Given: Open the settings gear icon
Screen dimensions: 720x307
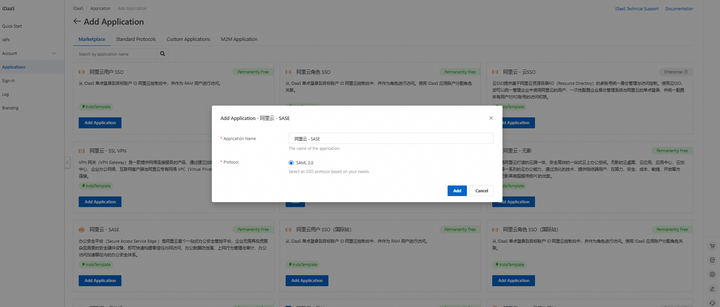Looking at the screenshot, I should [712, 274].
